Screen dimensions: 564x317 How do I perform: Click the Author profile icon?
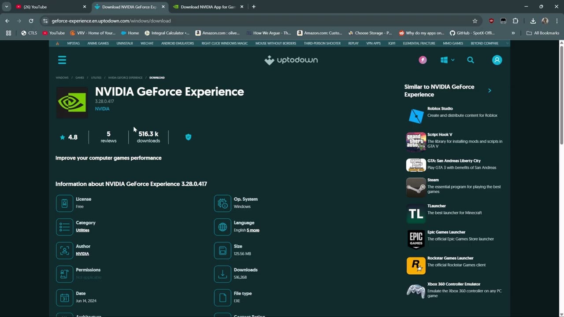(x=64, y=250)
